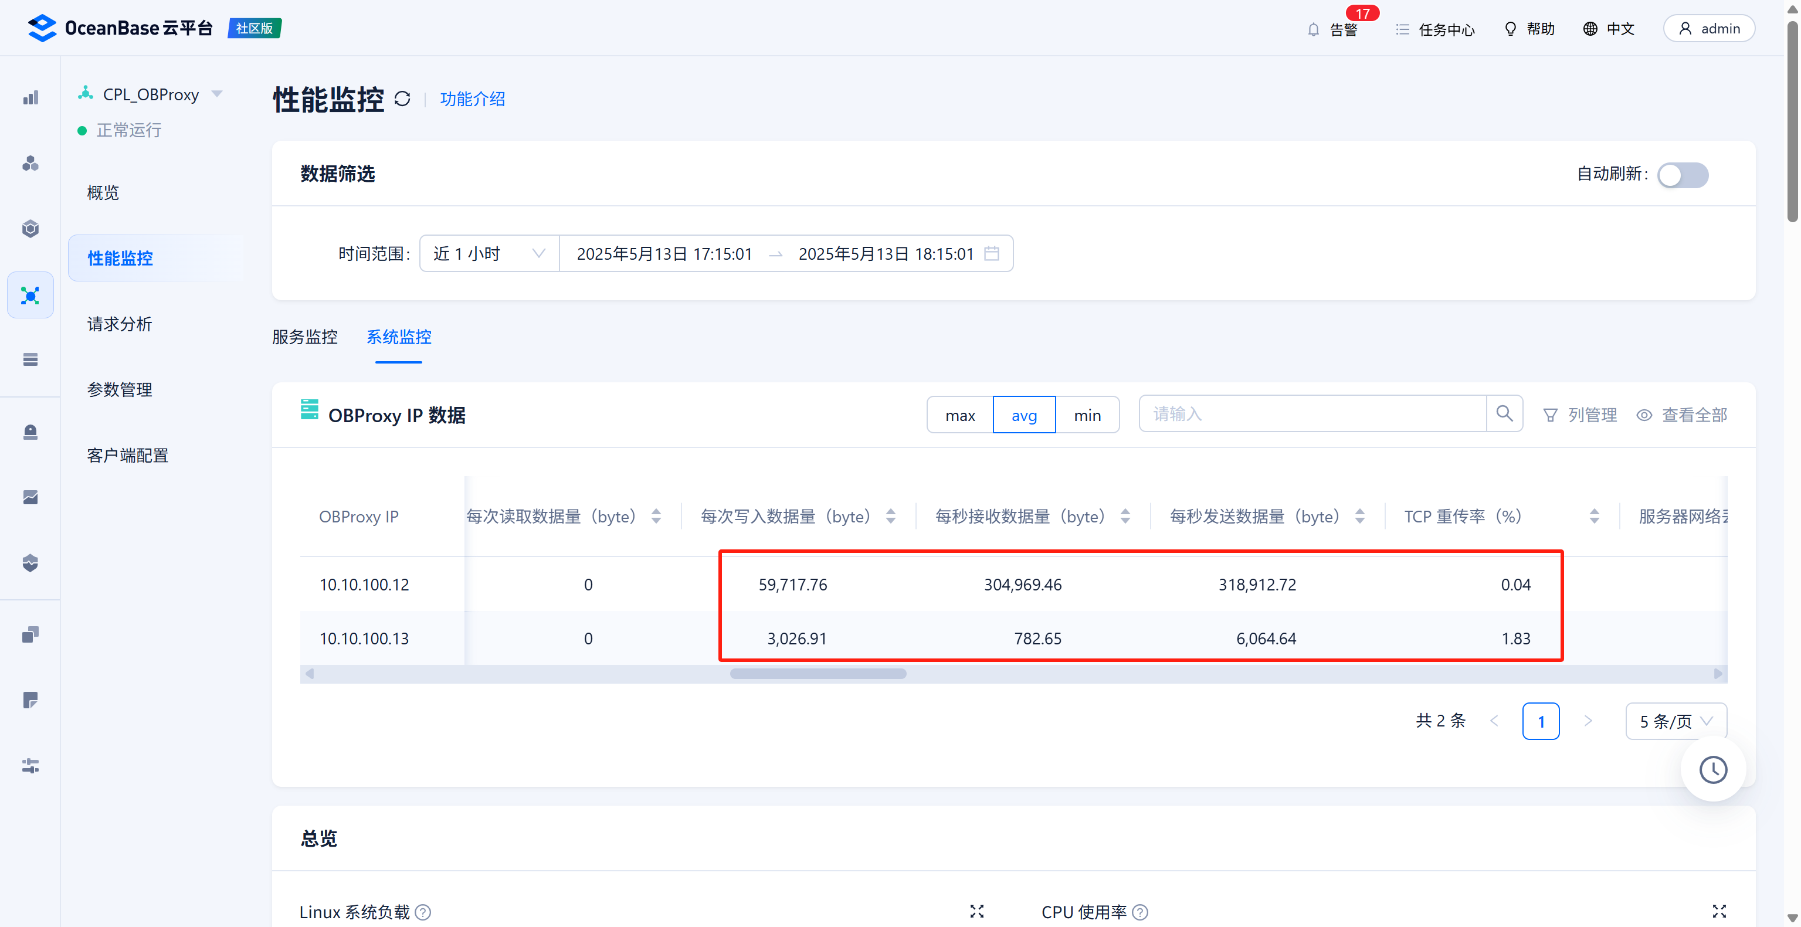
Task: Switch to the 系统监控 tab
Action: (x=399, y=337)
